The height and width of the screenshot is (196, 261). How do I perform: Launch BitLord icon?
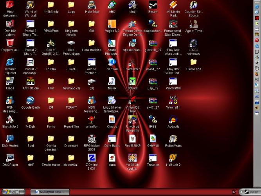132,81
